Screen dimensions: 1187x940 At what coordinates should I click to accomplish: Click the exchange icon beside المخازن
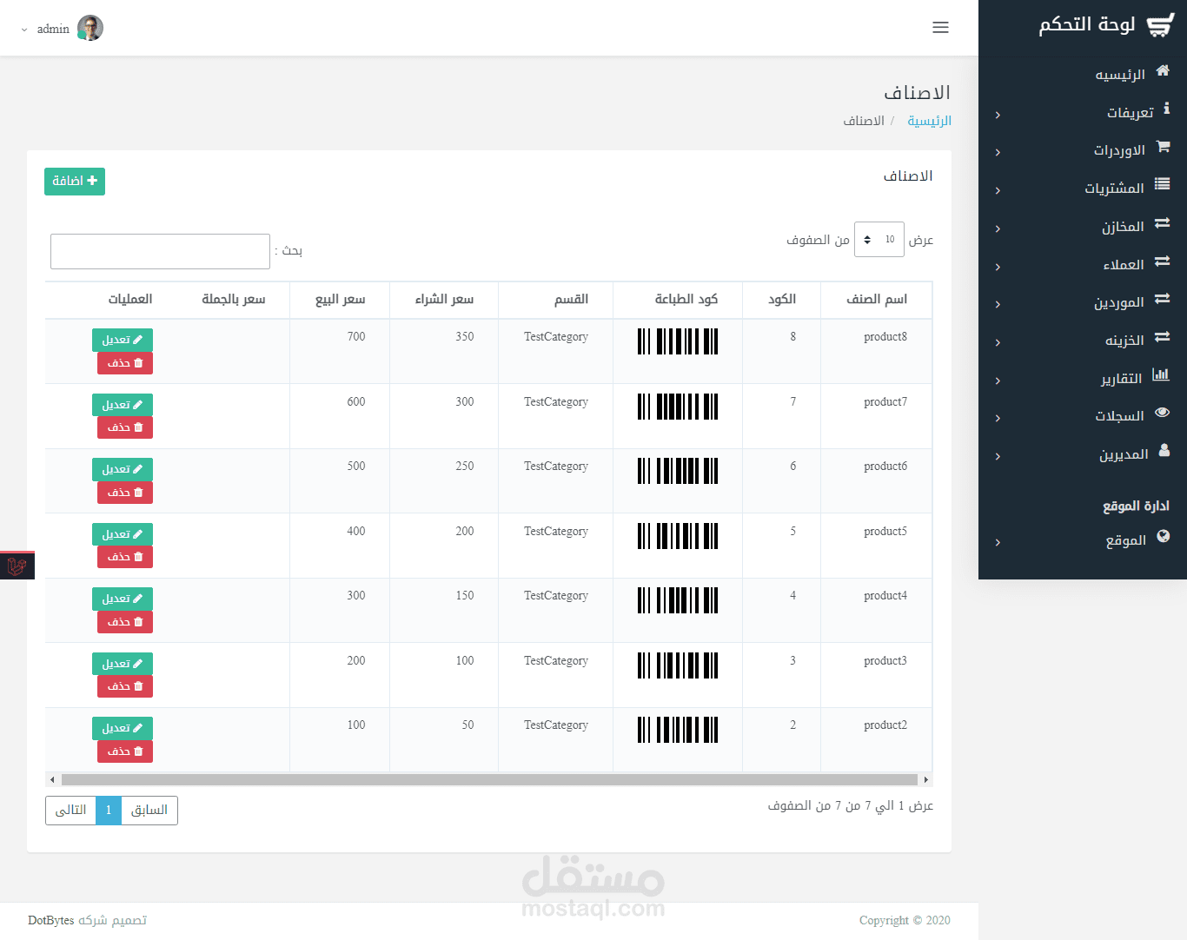1162,222
